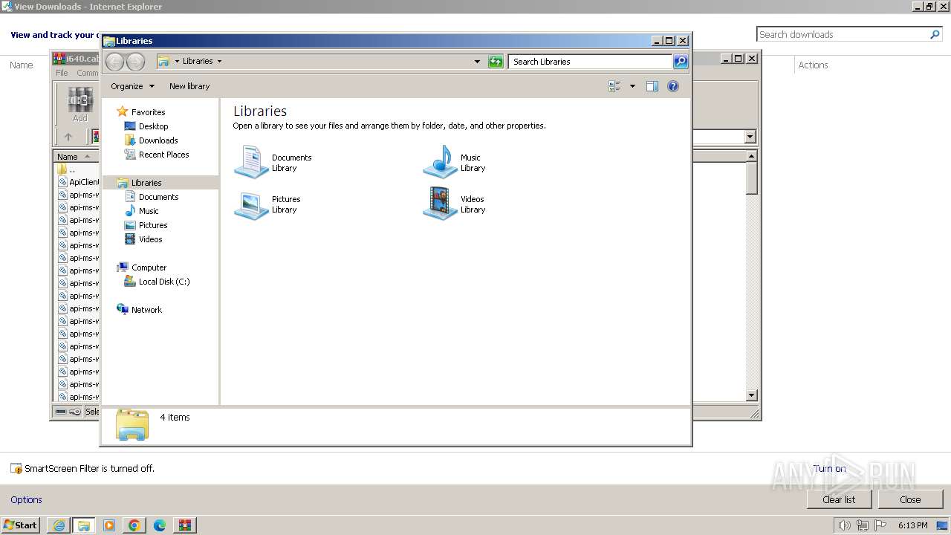Click the Actions column header
Viewport: 951px width, 535px height.
coord(813,65)
